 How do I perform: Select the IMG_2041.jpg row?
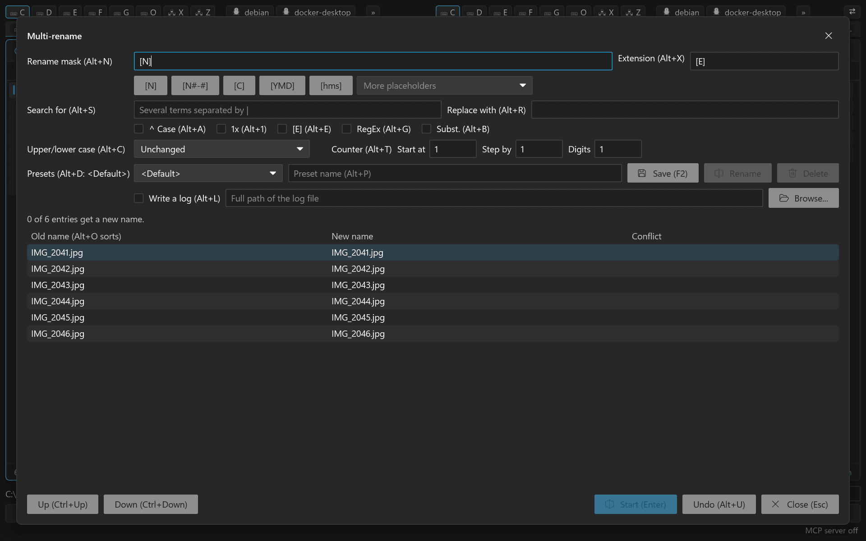tap(433, 252)
